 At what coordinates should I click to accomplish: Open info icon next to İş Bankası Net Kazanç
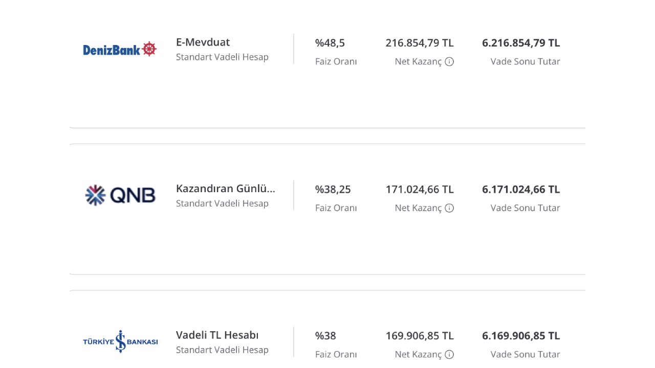[449, 355]
